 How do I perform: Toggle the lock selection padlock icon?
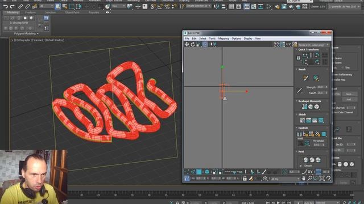point(245,178)
